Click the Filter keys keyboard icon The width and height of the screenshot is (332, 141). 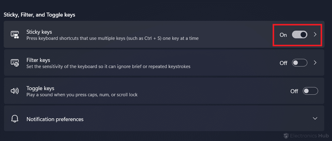point(15,63)
